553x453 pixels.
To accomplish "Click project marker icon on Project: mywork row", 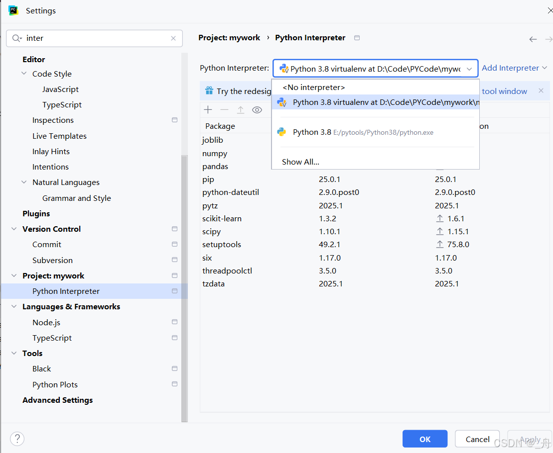I will (x=174, y=275).
